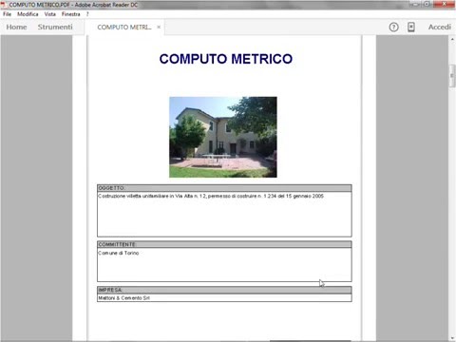The width and height of the screenshot is (456, 342).
Task: Click the house photo in the document
Action: (x=223, y=137)
